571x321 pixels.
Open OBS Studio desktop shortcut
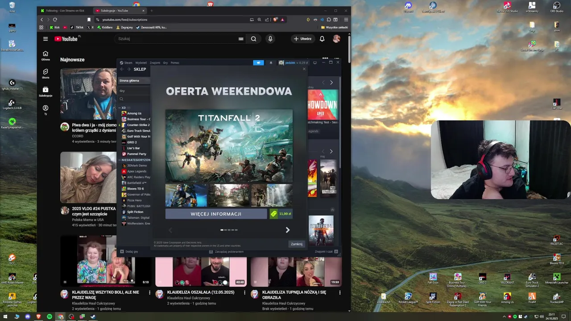[x=556, y=7]
